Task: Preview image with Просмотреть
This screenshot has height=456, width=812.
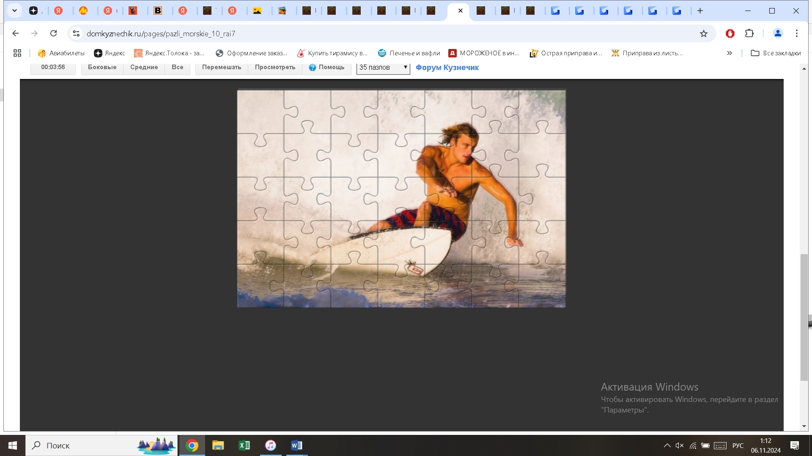Action: [275, 67]
